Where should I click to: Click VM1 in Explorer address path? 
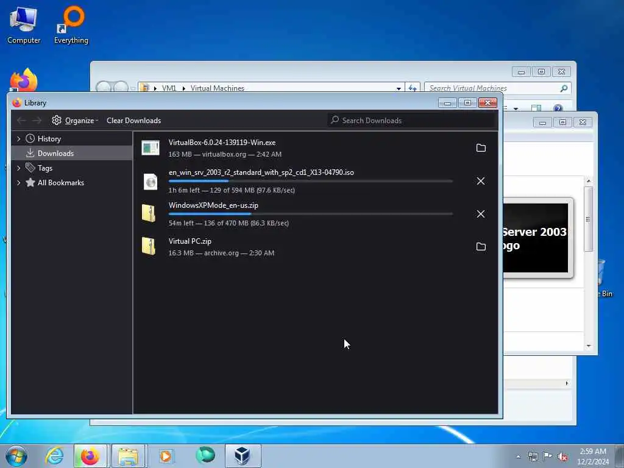pyautogui.click(x=169, y=88)
